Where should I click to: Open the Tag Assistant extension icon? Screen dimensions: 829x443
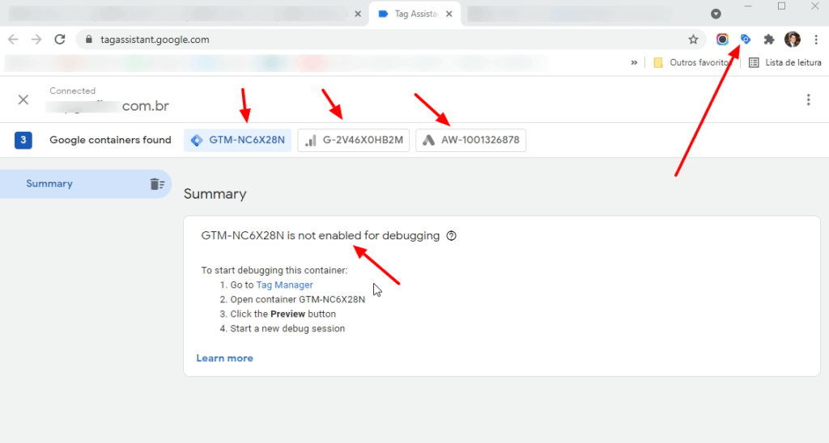click(x=746, y=40)
